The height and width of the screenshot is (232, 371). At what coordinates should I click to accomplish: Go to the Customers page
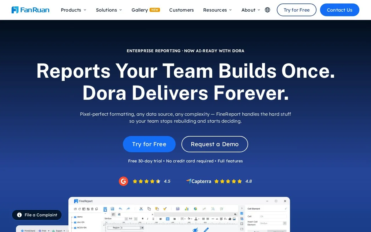181,10
